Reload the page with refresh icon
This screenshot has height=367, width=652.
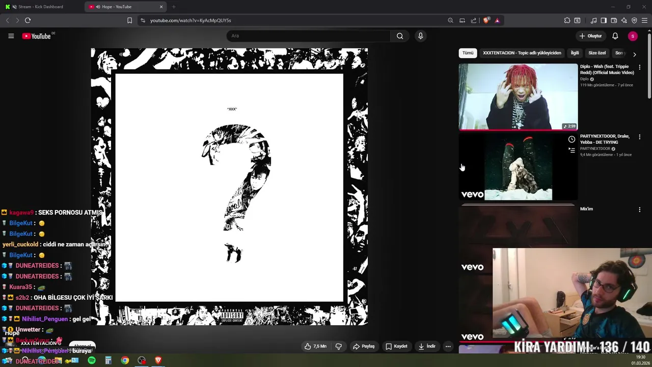click(x=28, y=20)
